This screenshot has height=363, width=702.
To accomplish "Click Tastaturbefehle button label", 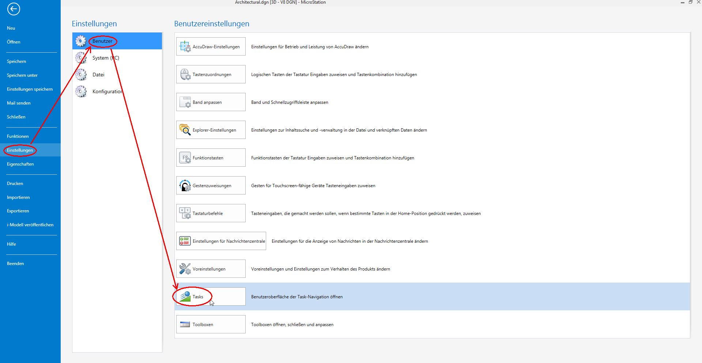I will coord(208,213).
